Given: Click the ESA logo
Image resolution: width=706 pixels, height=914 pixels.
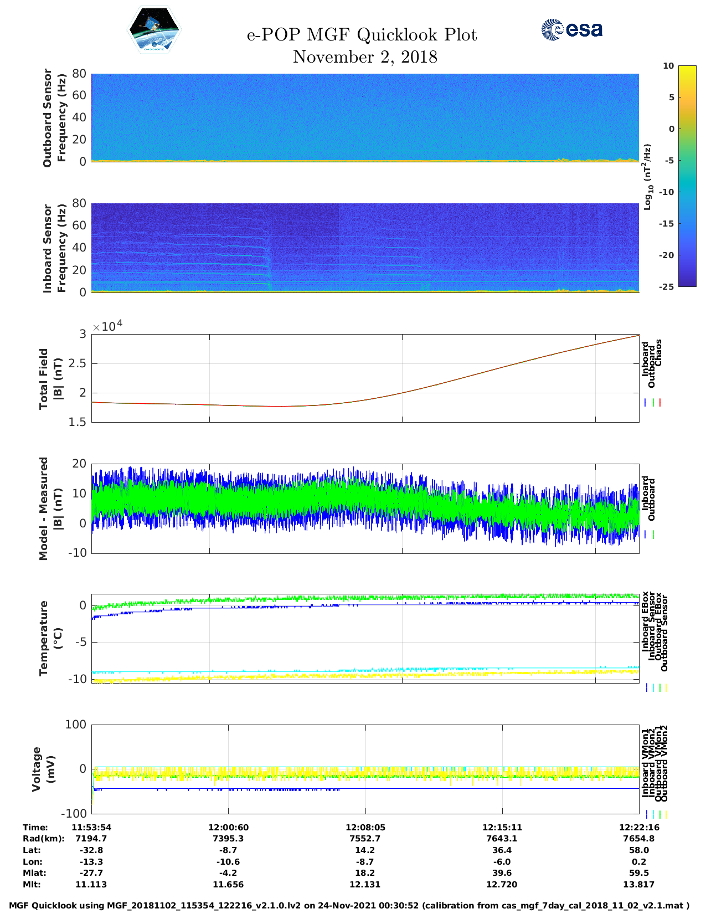Looking at the screenshot, I should pos(571,29).
